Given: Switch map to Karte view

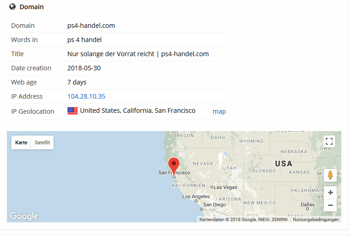Looking at the screenshot, I should (21, 142).
